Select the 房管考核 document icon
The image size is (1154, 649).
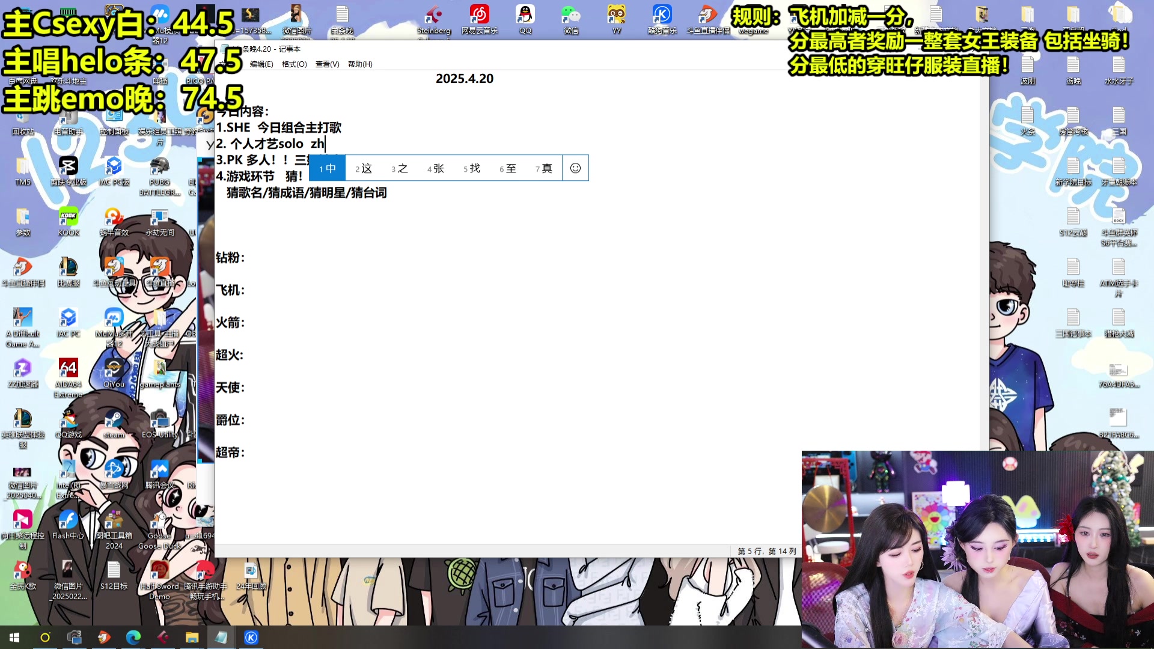click(x=1073, y=121)
